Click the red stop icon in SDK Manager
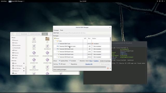 [x=108, y=68]
